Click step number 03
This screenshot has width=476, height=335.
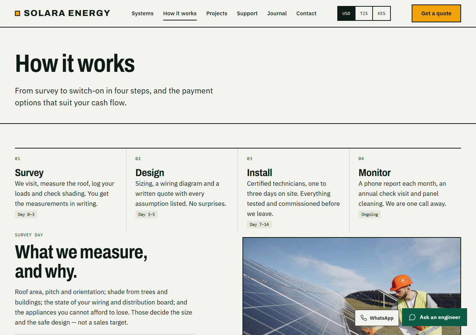pos(250,159)
